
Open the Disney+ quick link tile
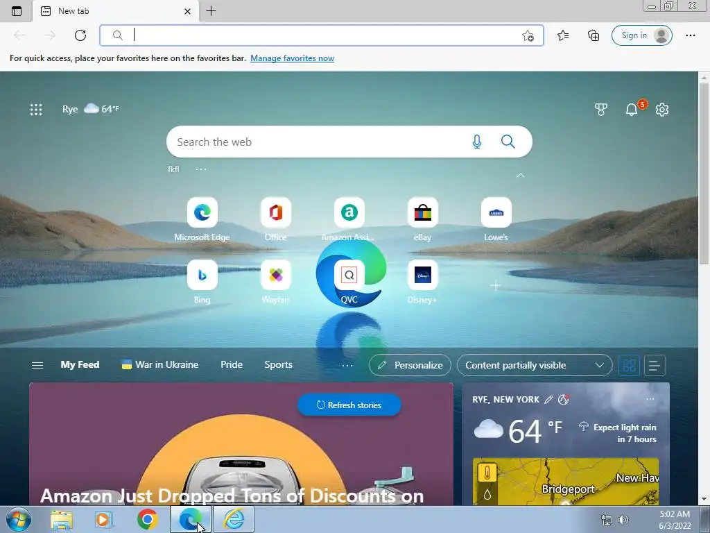pos(422,281)
